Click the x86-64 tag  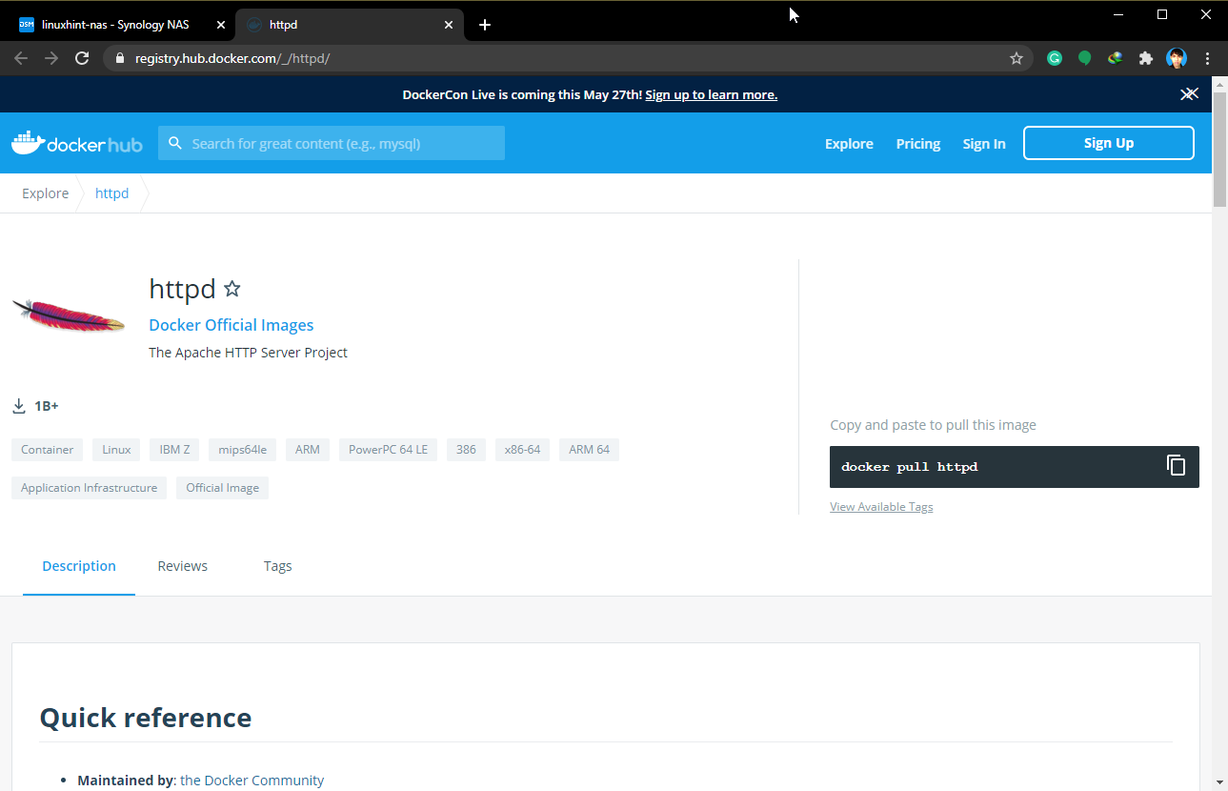(523, 450)
